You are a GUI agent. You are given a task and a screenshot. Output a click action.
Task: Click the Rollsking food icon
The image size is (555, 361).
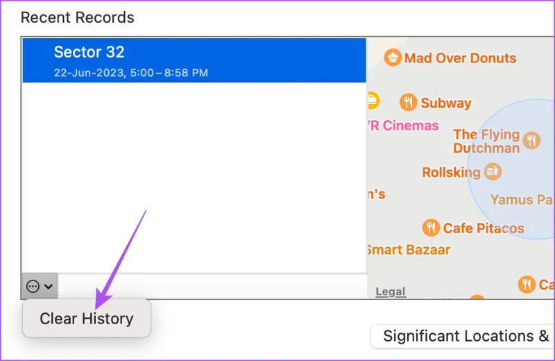pos(493,171)
